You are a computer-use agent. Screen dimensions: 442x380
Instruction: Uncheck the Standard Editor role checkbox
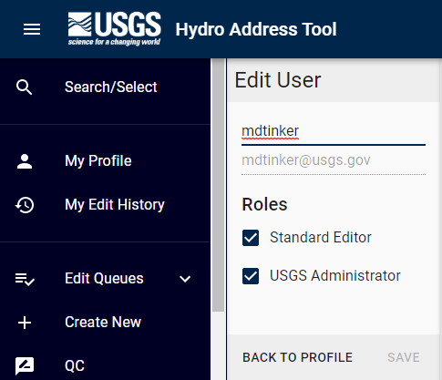(x=251, y=238)
